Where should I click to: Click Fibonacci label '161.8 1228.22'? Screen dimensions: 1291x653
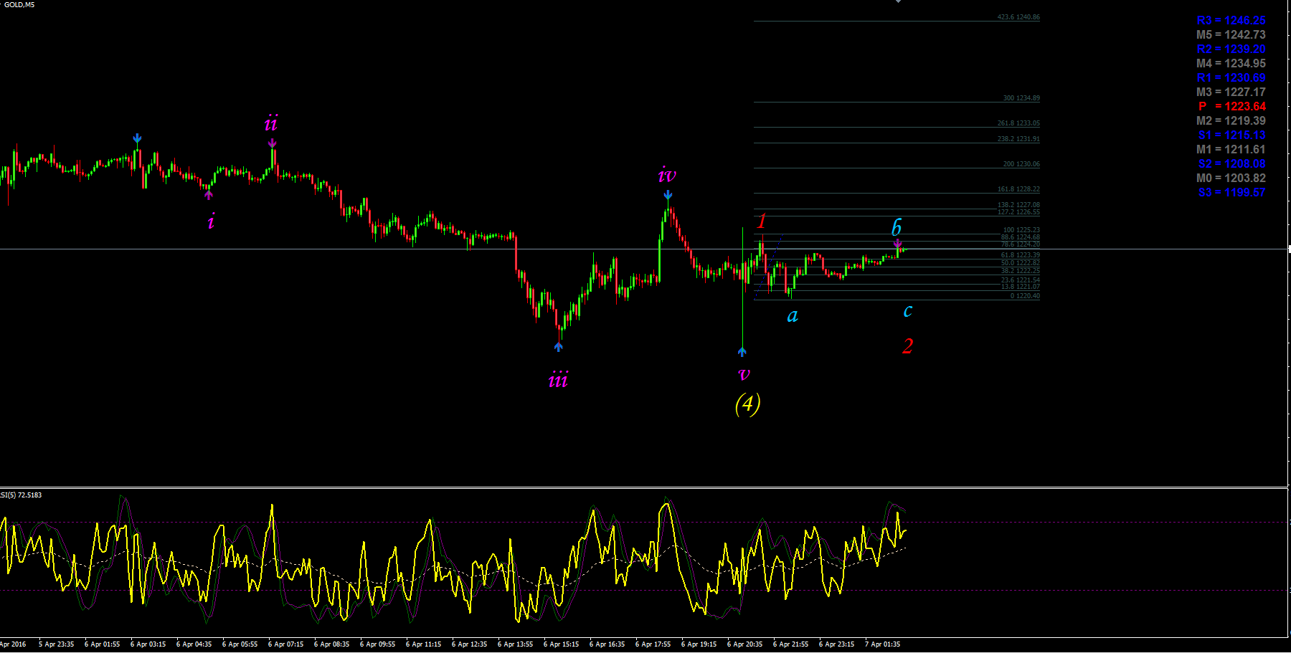tap(1018, 189)
